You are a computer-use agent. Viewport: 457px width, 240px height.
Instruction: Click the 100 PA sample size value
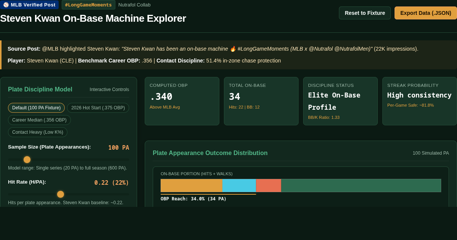pos(118,148)
